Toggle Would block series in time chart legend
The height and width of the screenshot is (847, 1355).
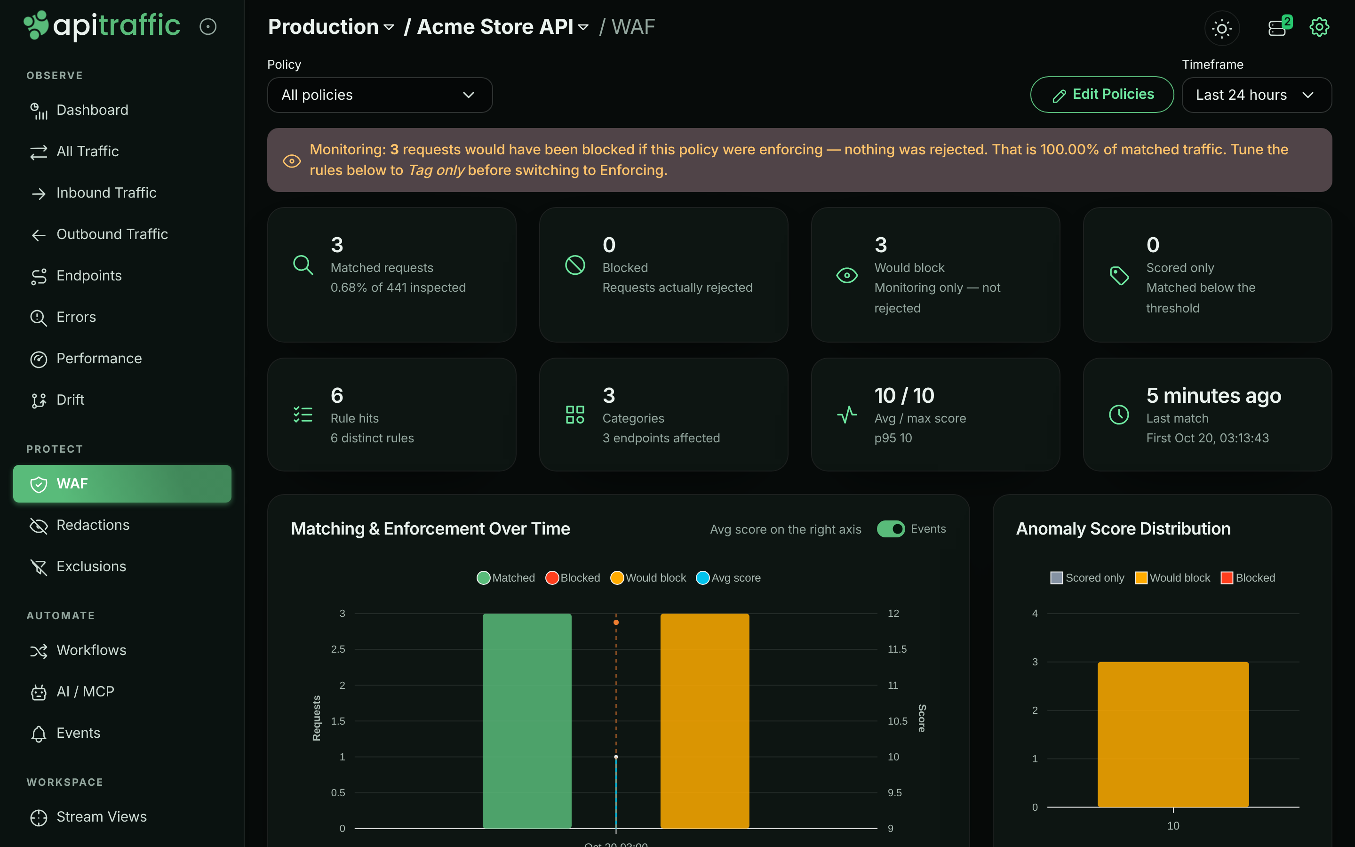(x=648, y=577)
